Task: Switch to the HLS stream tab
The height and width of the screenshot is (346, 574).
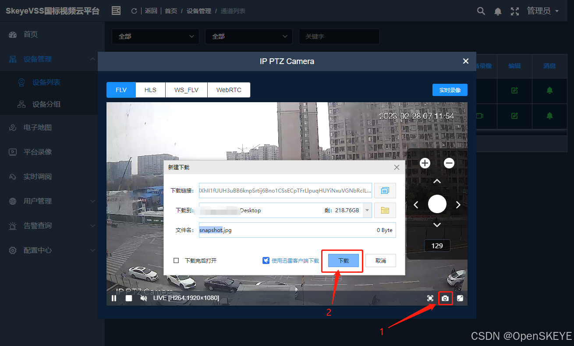Action: click(x=150, y=90)
